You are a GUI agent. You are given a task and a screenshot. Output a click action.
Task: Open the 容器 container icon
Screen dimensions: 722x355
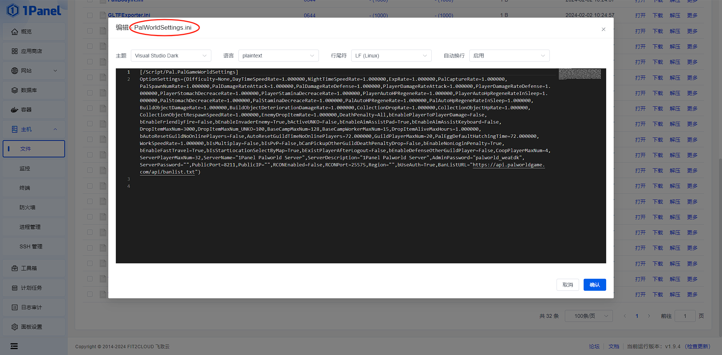[15, 110]
